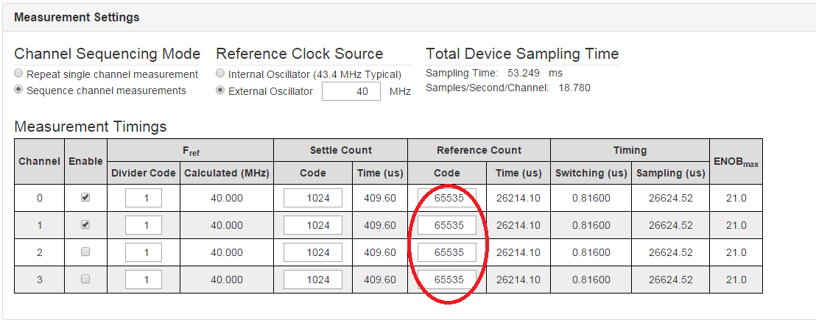Screen dimensions: 816x320
Task: Click channel 3 Settle Count code field
Action: point(313,280)
